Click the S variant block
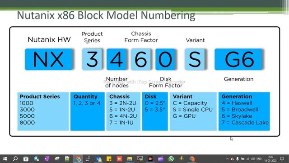This screenshot has width=289, height=163. pyautogui.click(x=195, y=59)
